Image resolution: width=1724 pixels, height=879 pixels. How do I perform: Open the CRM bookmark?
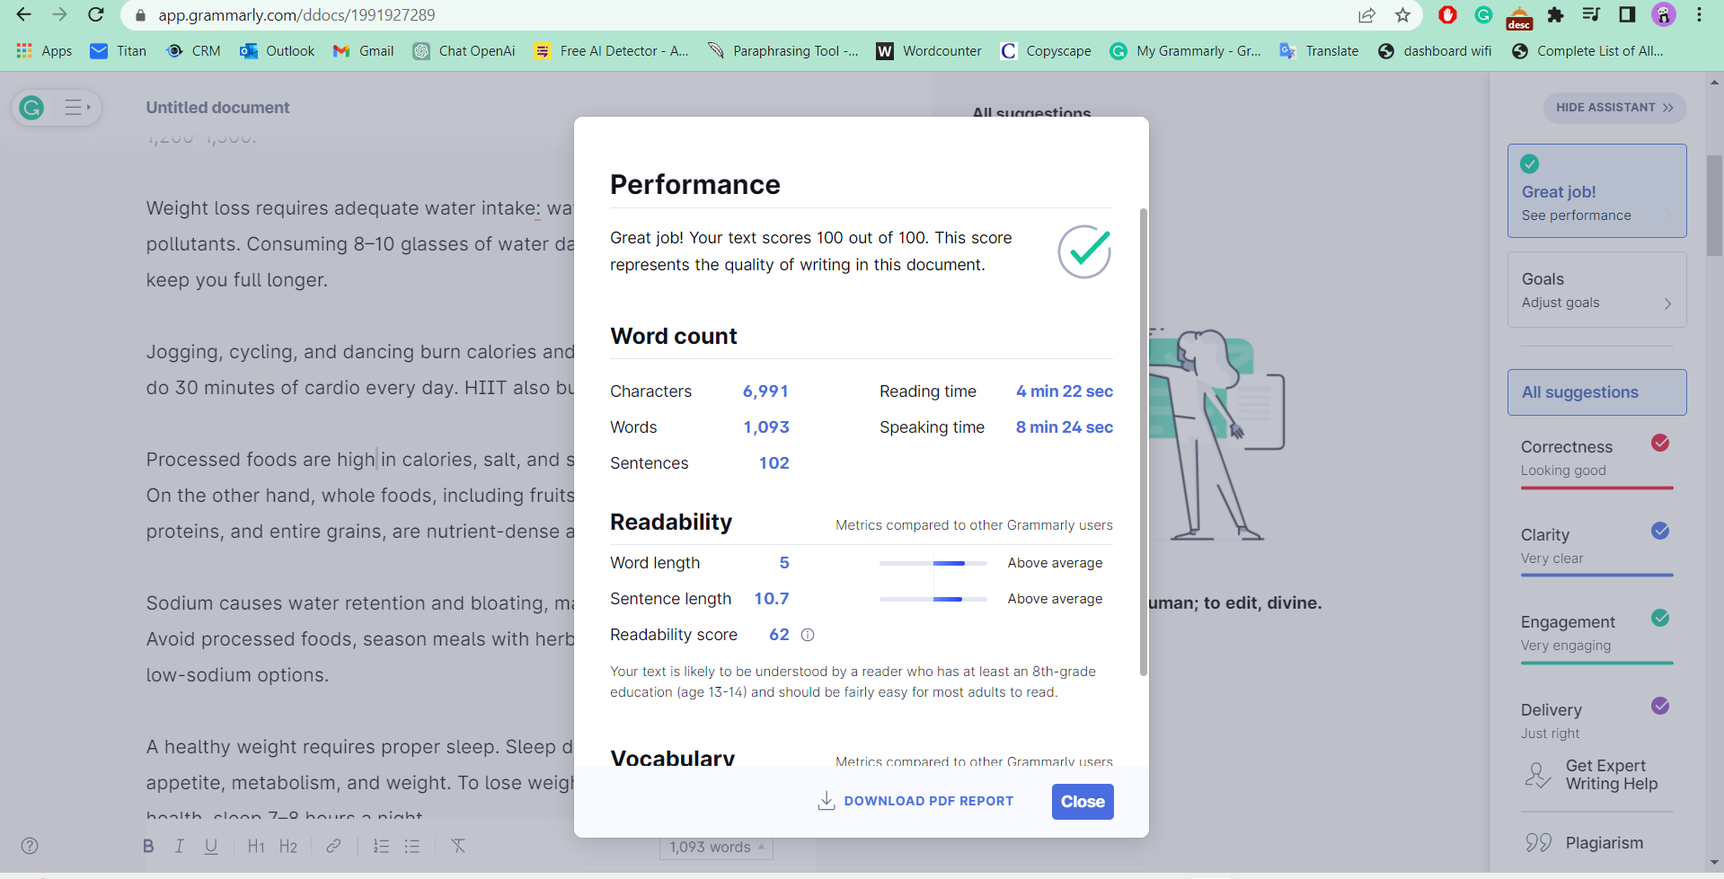click(193, 51)
